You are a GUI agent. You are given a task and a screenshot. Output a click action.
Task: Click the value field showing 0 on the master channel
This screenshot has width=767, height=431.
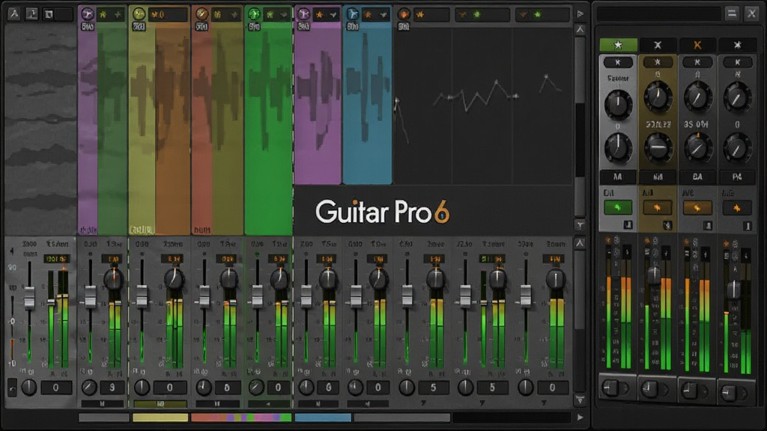pos(55,388)
